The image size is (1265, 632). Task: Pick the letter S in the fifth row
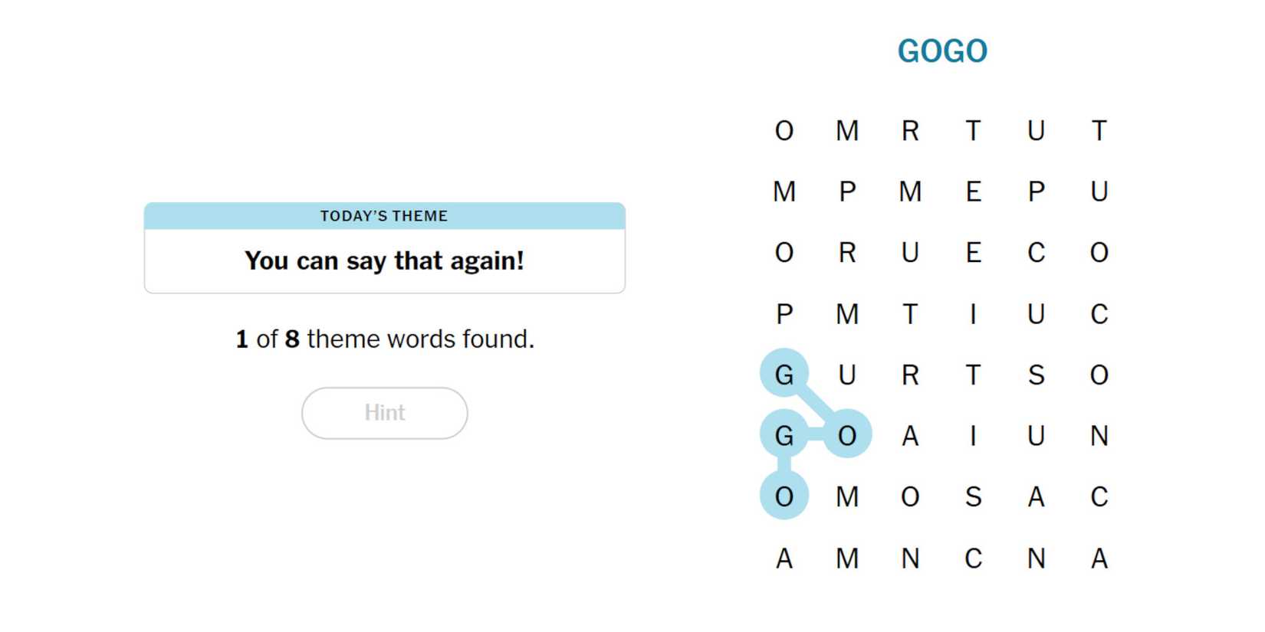click(x=1036, y=375)
